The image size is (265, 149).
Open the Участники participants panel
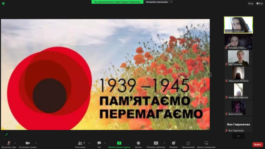[x=80, y=143]
